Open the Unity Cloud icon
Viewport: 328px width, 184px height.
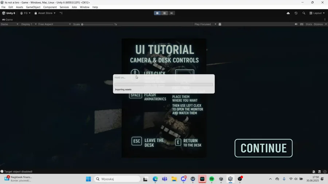[x=288, y=13]
